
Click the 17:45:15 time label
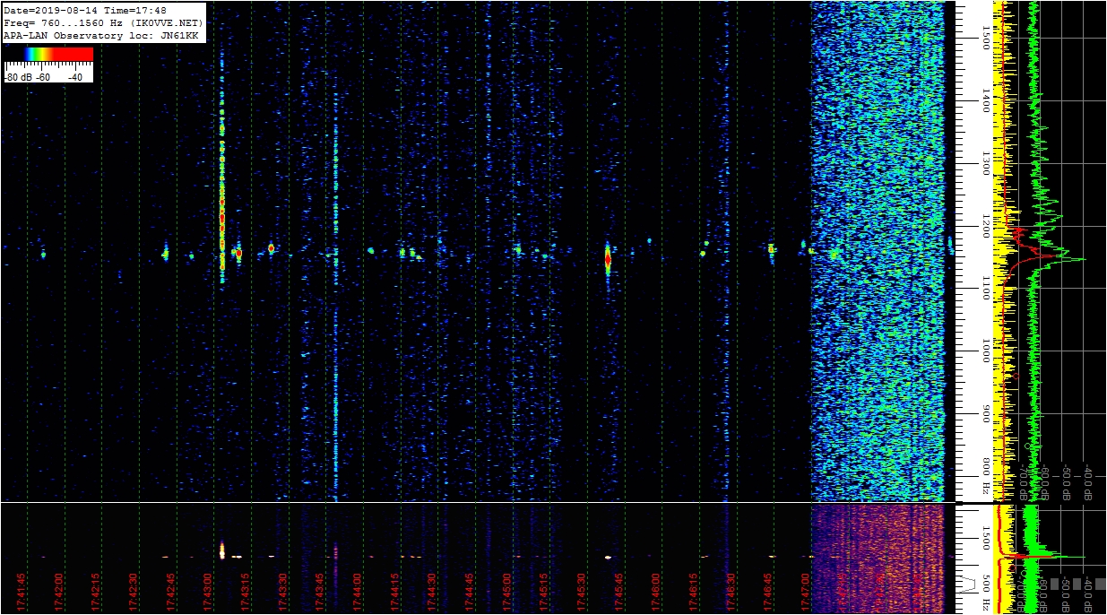[544, 593]
